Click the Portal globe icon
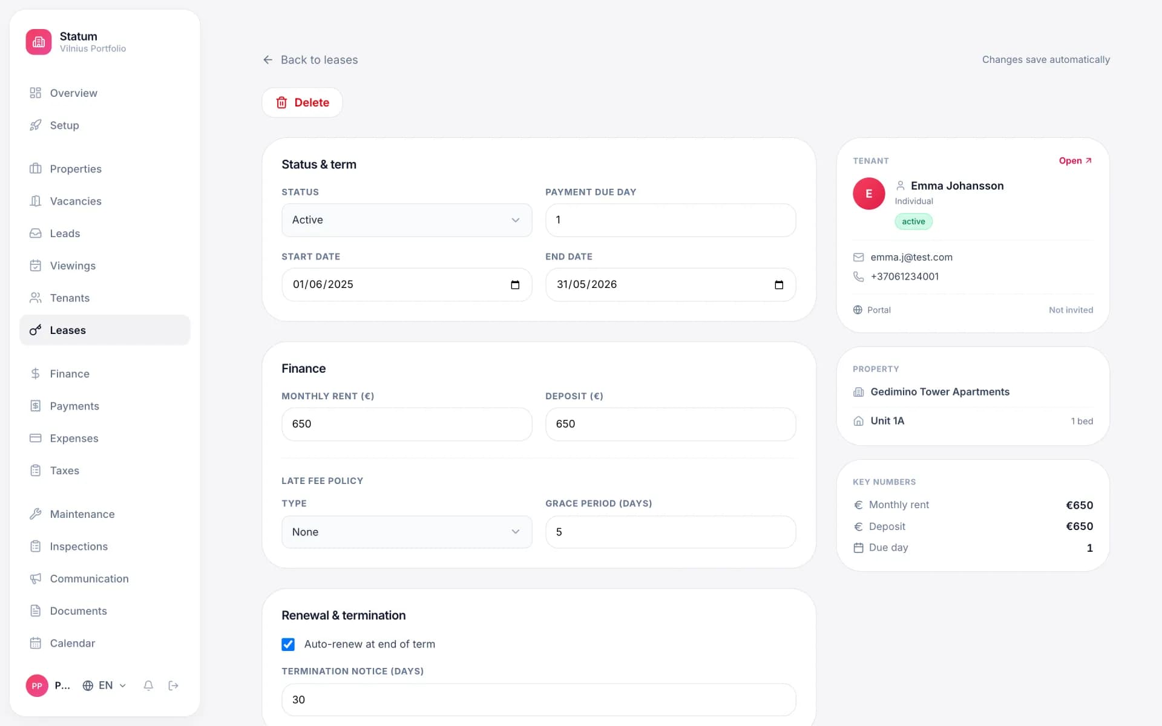 (x=858, y=310)
